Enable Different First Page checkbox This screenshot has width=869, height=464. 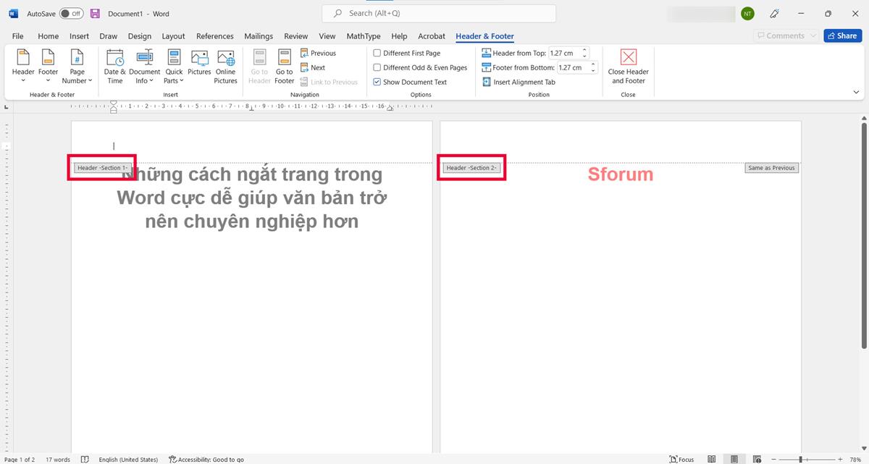coord(377,53)
